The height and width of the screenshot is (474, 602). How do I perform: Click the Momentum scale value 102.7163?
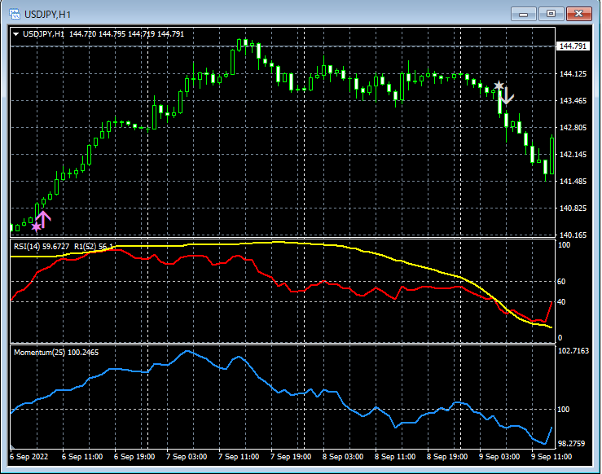tap(573, 351)
